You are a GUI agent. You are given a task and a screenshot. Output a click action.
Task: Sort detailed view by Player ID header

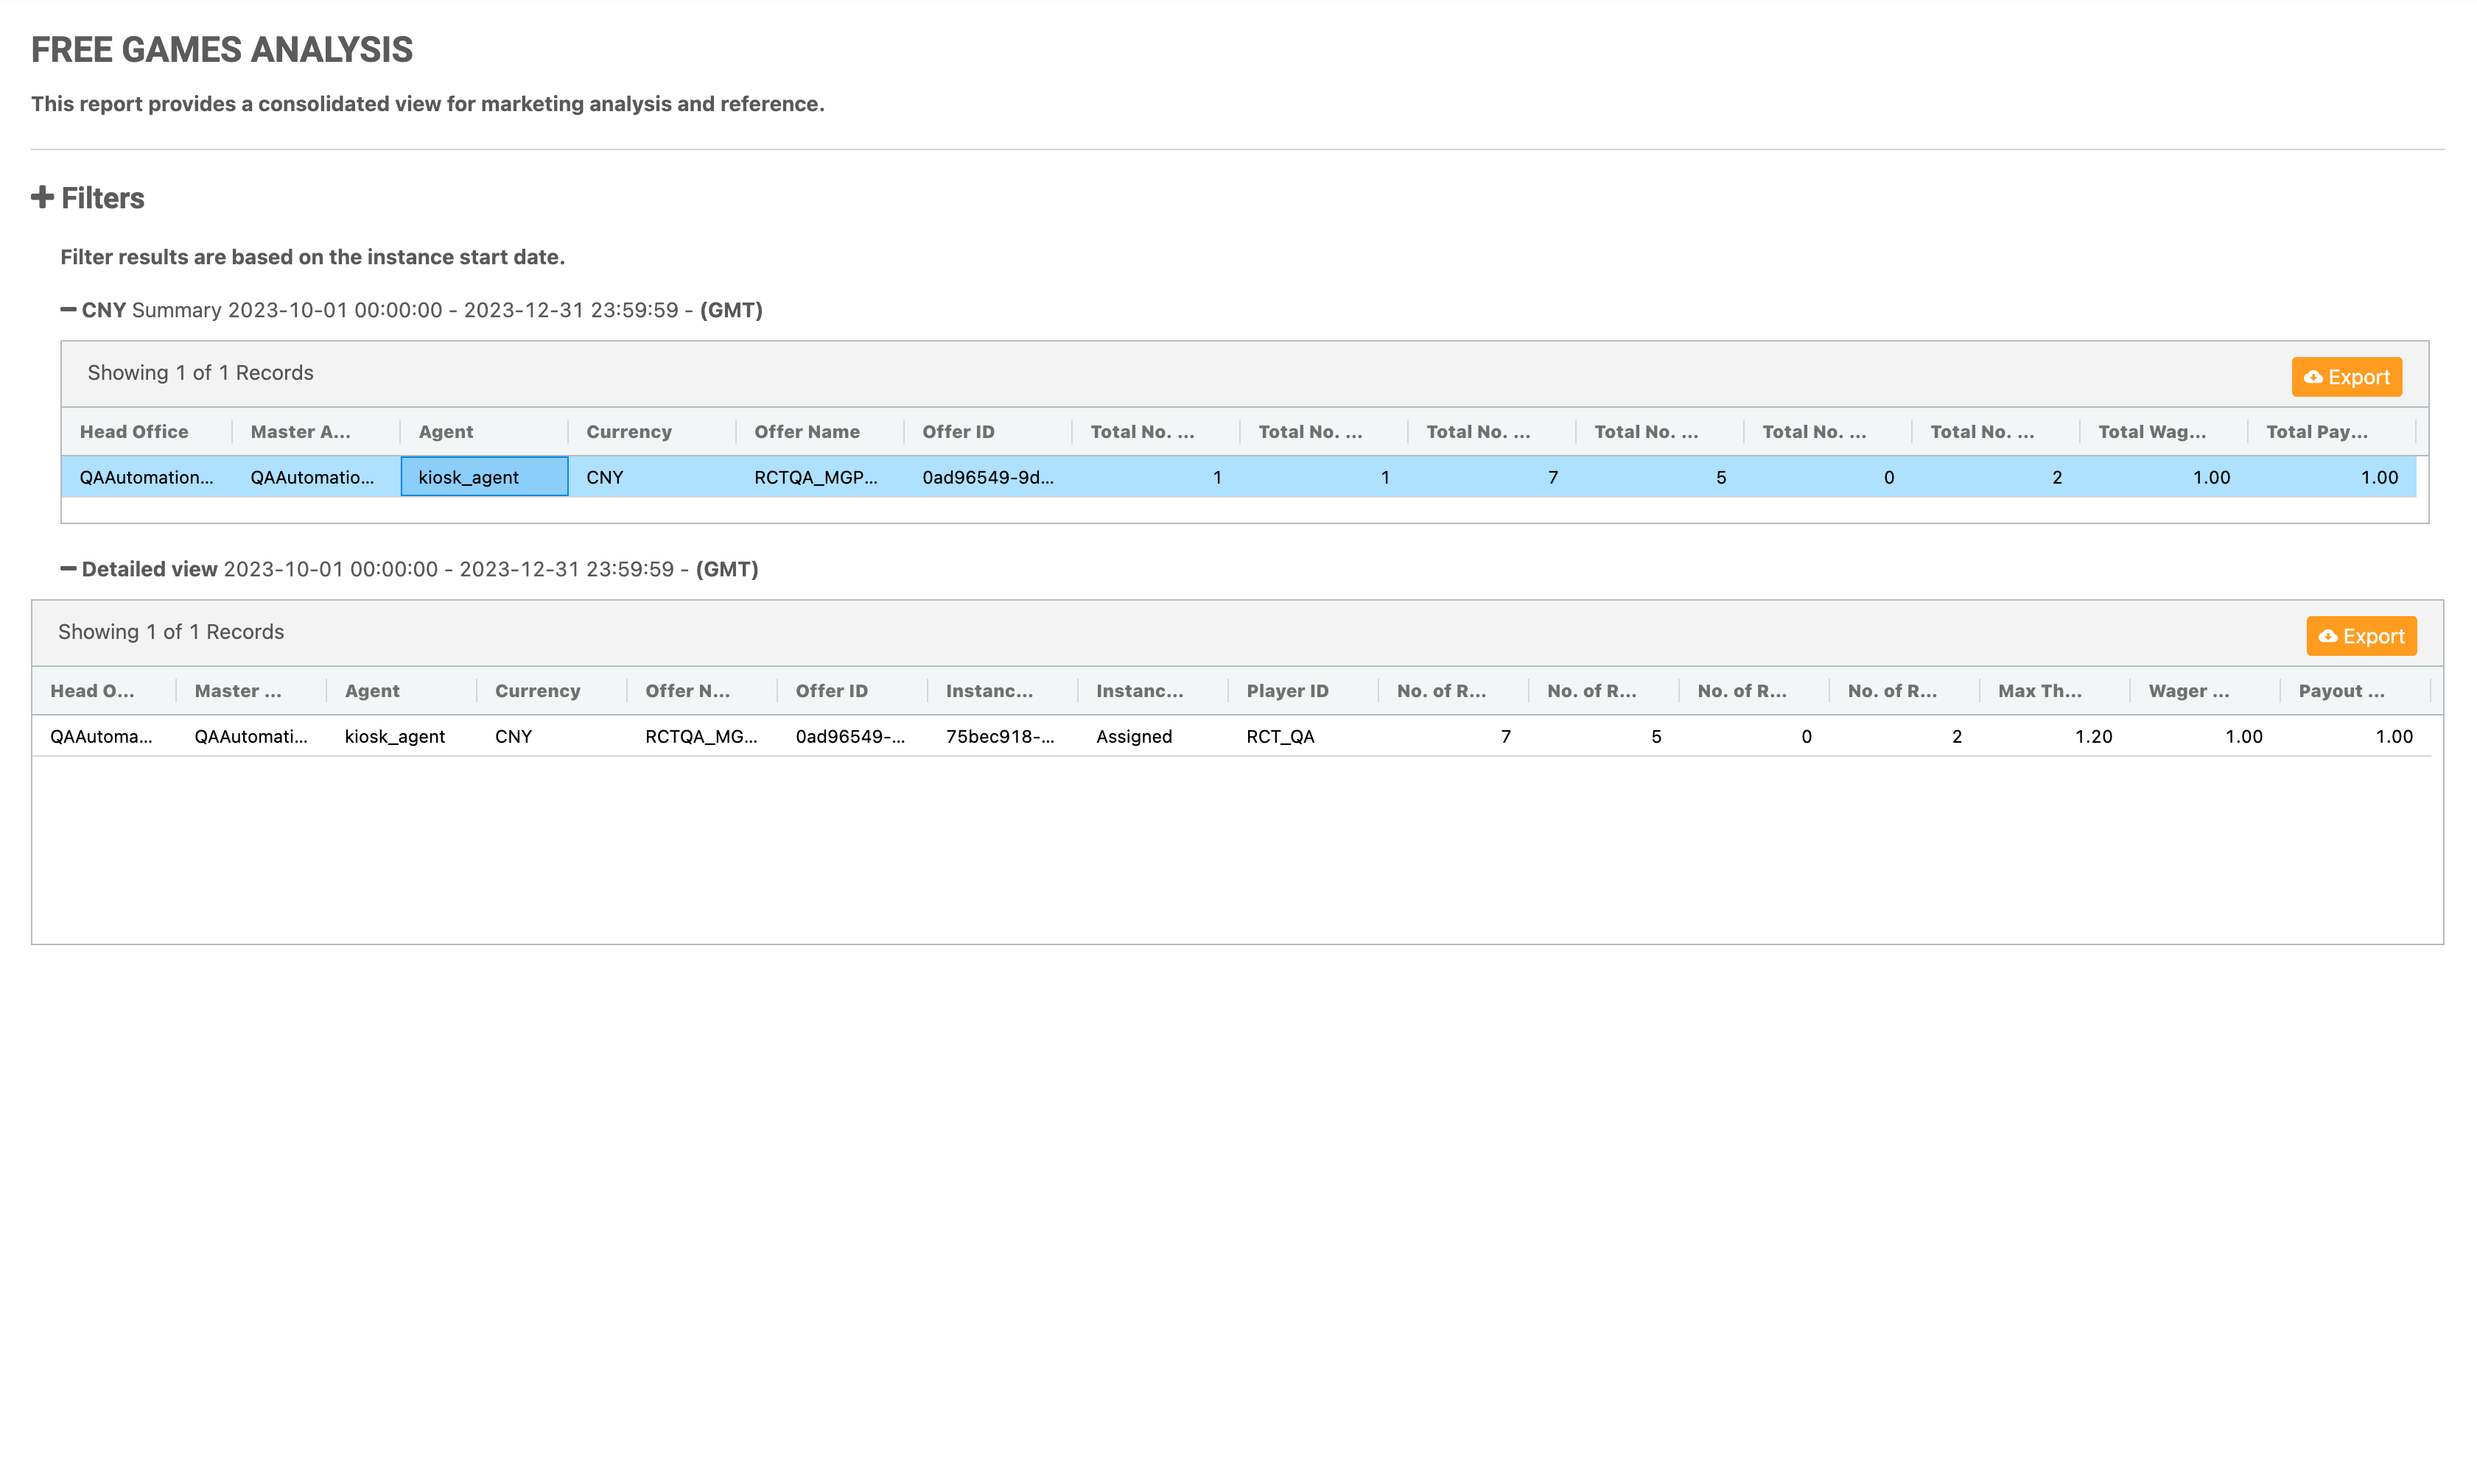pos(1287,691)
